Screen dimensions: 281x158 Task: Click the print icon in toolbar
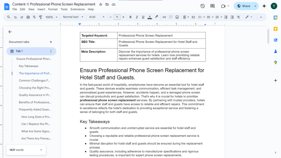(28, 17)
